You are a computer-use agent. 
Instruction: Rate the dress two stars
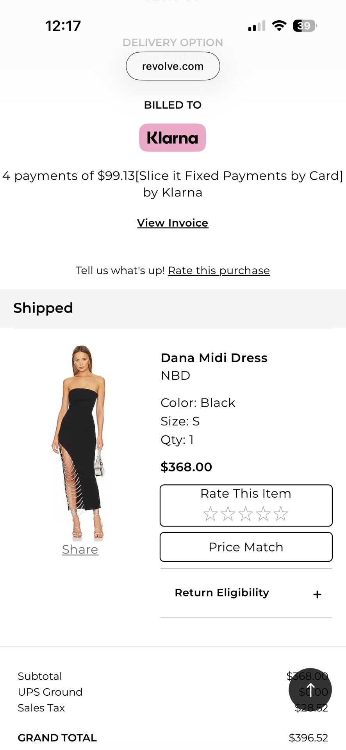(x=228, y=514)
